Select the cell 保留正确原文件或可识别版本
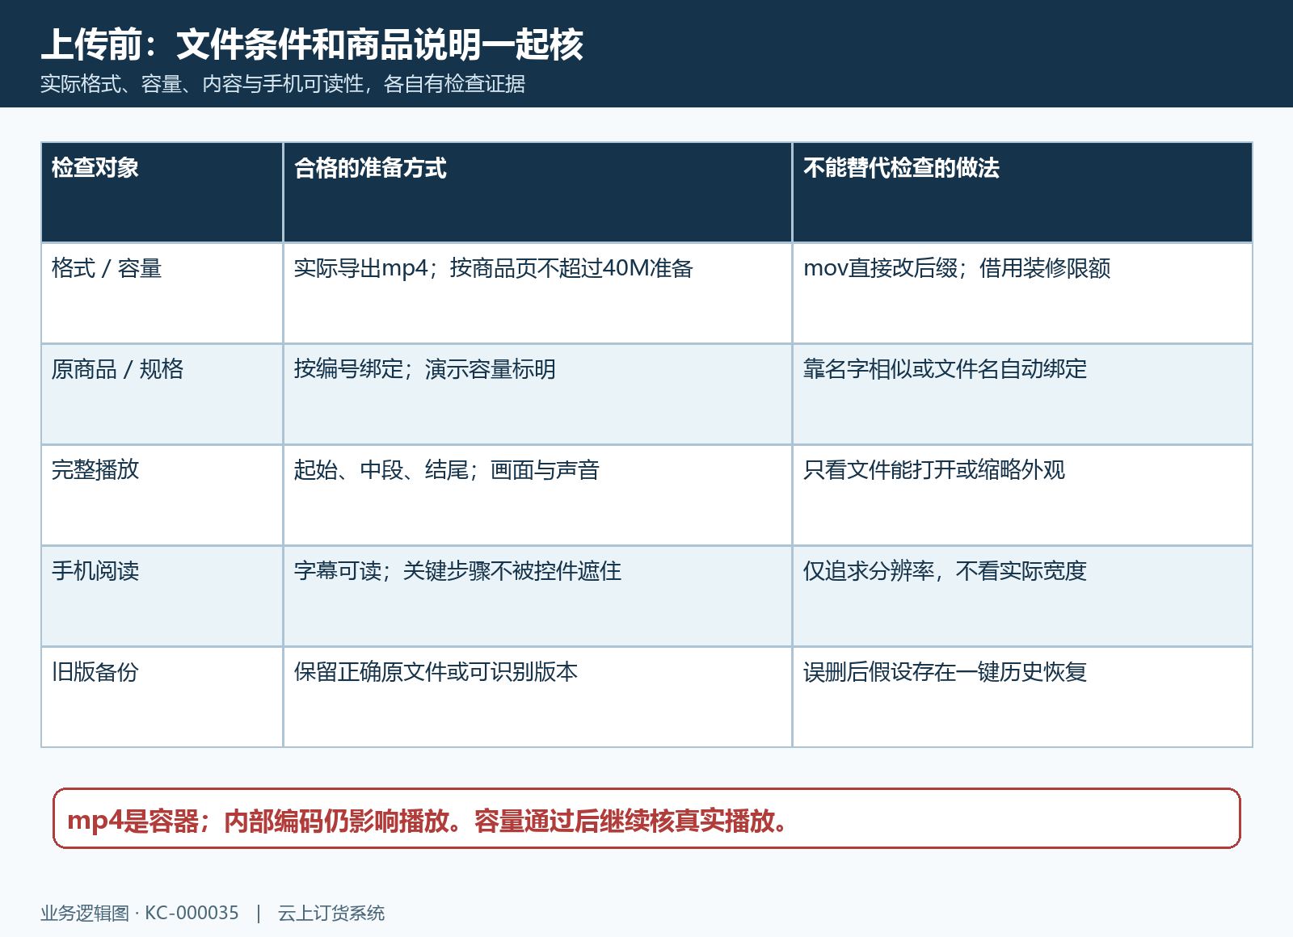 tap(537, 697)
